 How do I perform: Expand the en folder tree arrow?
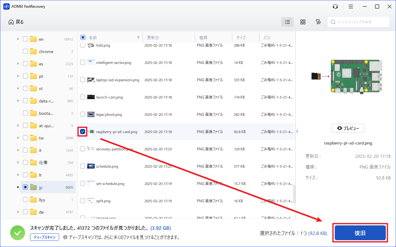point(18,39)
